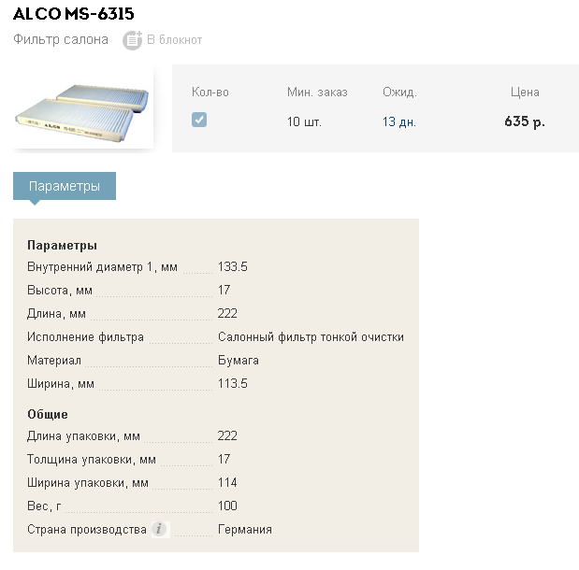Click the Вес, г parameter label
Screen dimensions: 579x570
point(44,506)
